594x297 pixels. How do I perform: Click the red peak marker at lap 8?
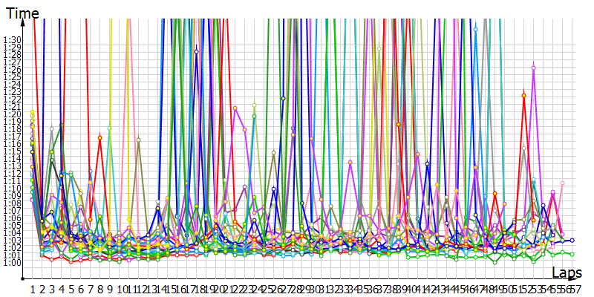click(x=99, y=137)
